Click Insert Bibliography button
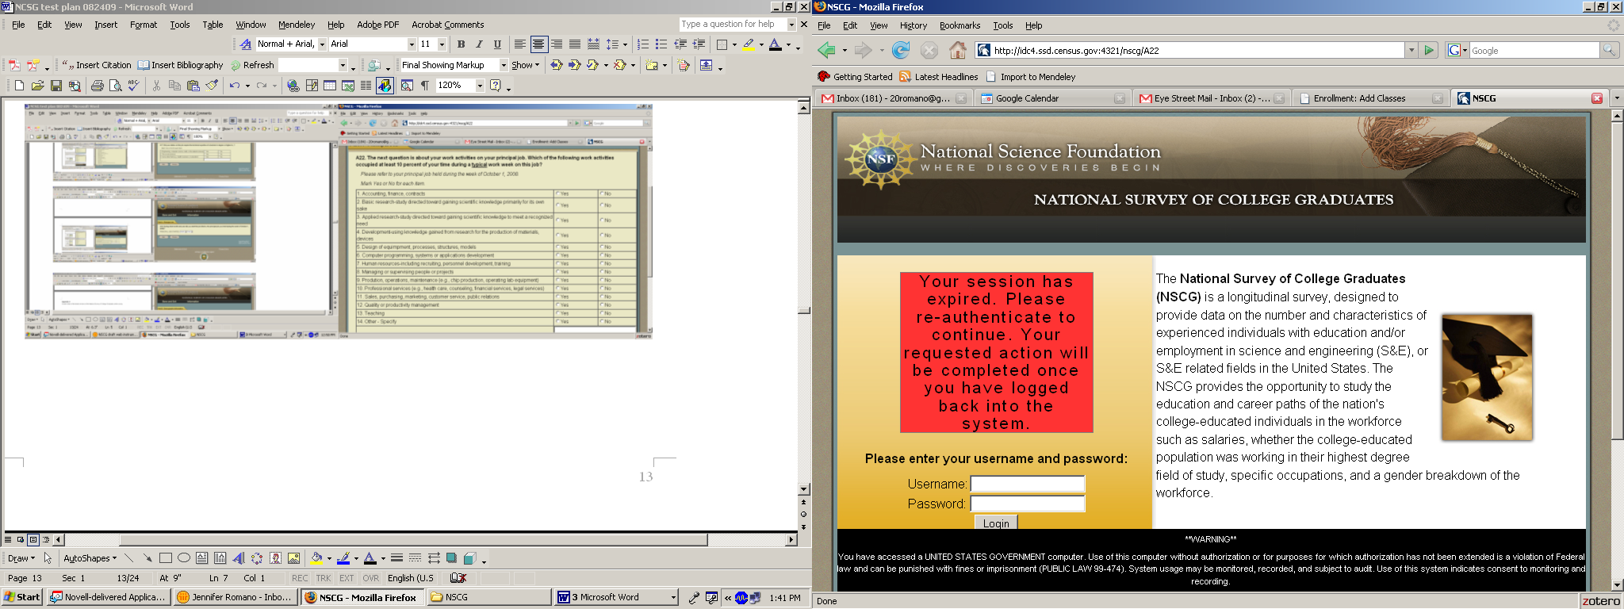 181,65
